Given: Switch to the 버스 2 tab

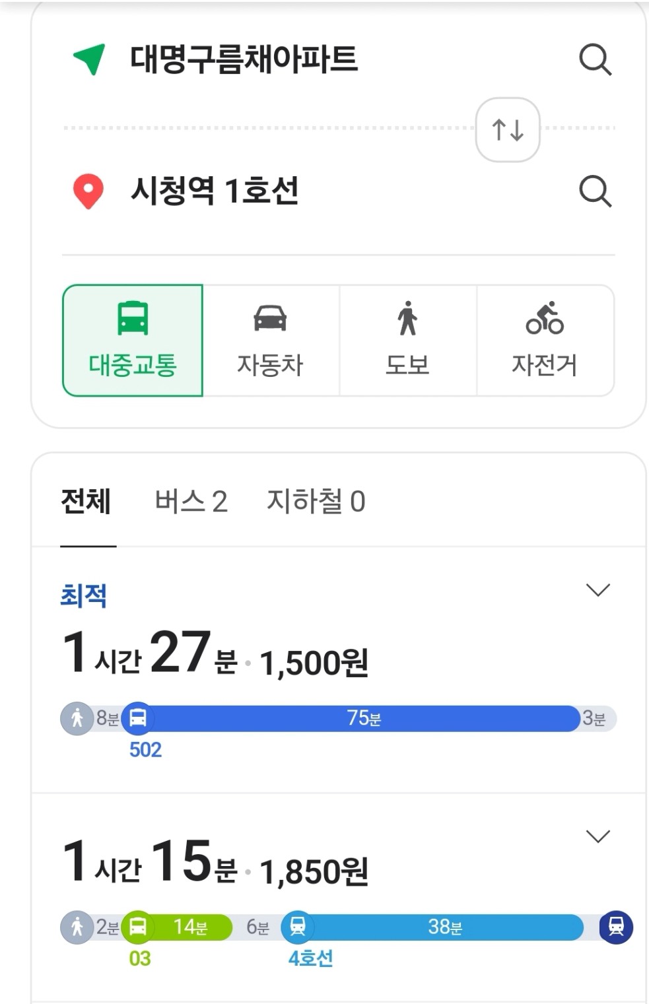Looking at the screenshot, I should [x=191, y=502].
